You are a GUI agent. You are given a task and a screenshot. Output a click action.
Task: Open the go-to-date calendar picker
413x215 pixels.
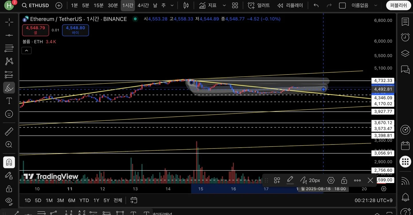(x=134, y=200)
